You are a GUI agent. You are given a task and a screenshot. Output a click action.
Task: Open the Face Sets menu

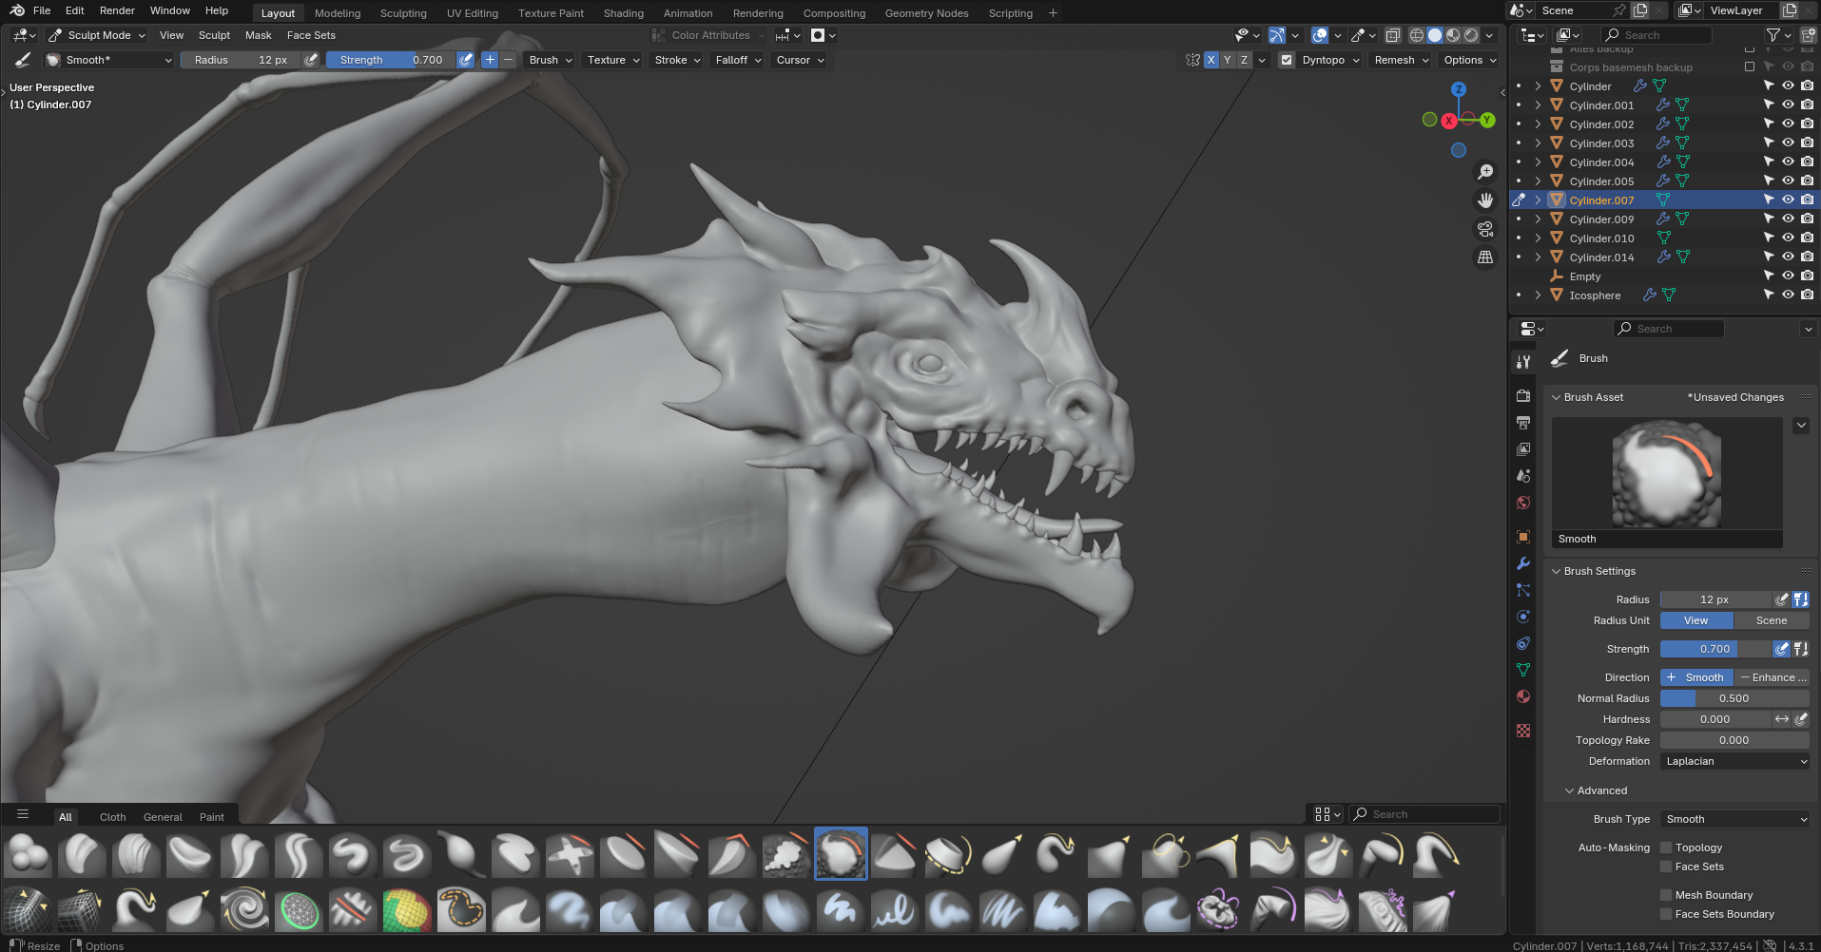[x=311, y=35]
